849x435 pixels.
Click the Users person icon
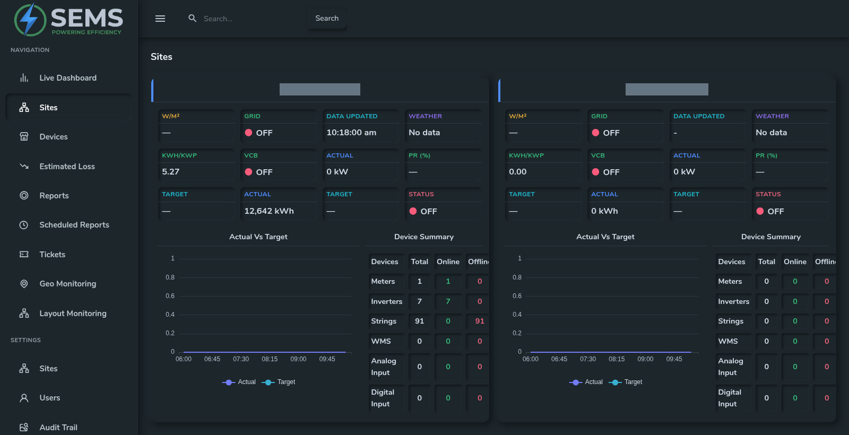tap(24, 398)
